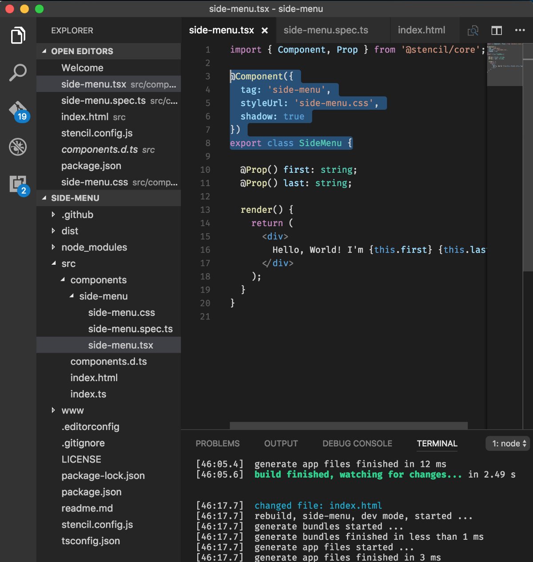The width and height of the screenshot is (533, 562).
Task: Open the Search view icon
Action: point(18,72)
